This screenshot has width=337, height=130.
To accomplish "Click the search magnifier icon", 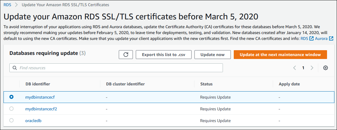I will 14,68.
